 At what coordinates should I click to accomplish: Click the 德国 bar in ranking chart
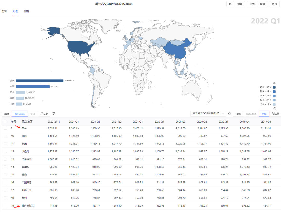(x=20, y=98)
